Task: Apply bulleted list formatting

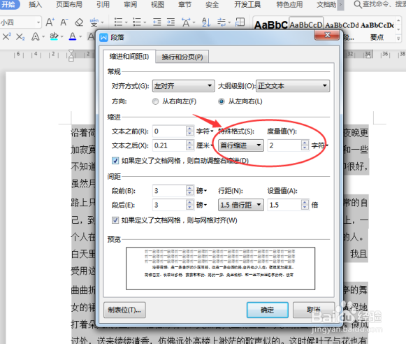Action: 118,22
